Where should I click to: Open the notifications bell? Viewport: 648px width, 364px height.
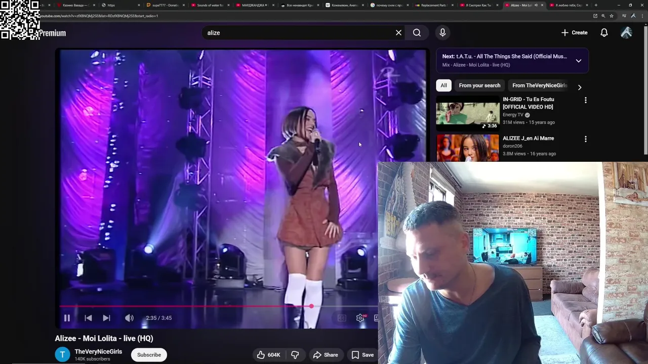[604, 33]
